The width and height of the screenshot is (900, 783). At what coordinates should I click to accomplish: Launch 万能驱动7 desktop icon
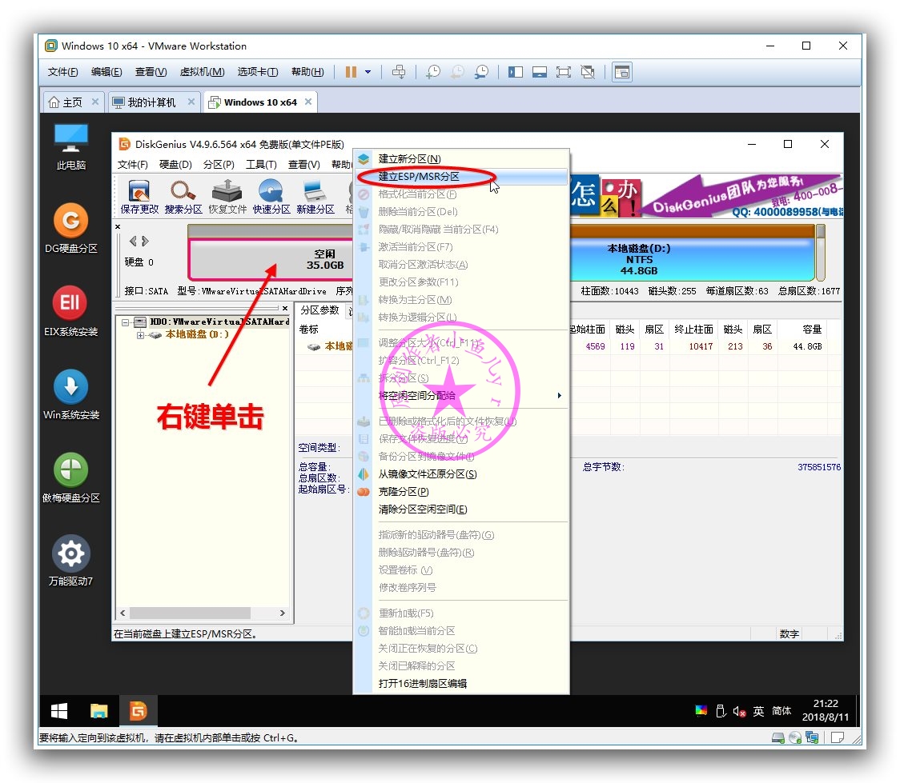(x=71, y=560)
